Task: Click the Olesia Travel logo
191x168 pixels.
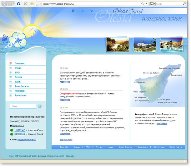Action: (x=128, y=11)
